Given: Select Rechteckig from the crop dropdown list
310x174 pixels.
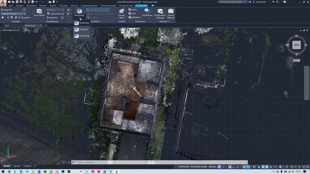Looking at the screenshot, I should click(x=82, y=23).
